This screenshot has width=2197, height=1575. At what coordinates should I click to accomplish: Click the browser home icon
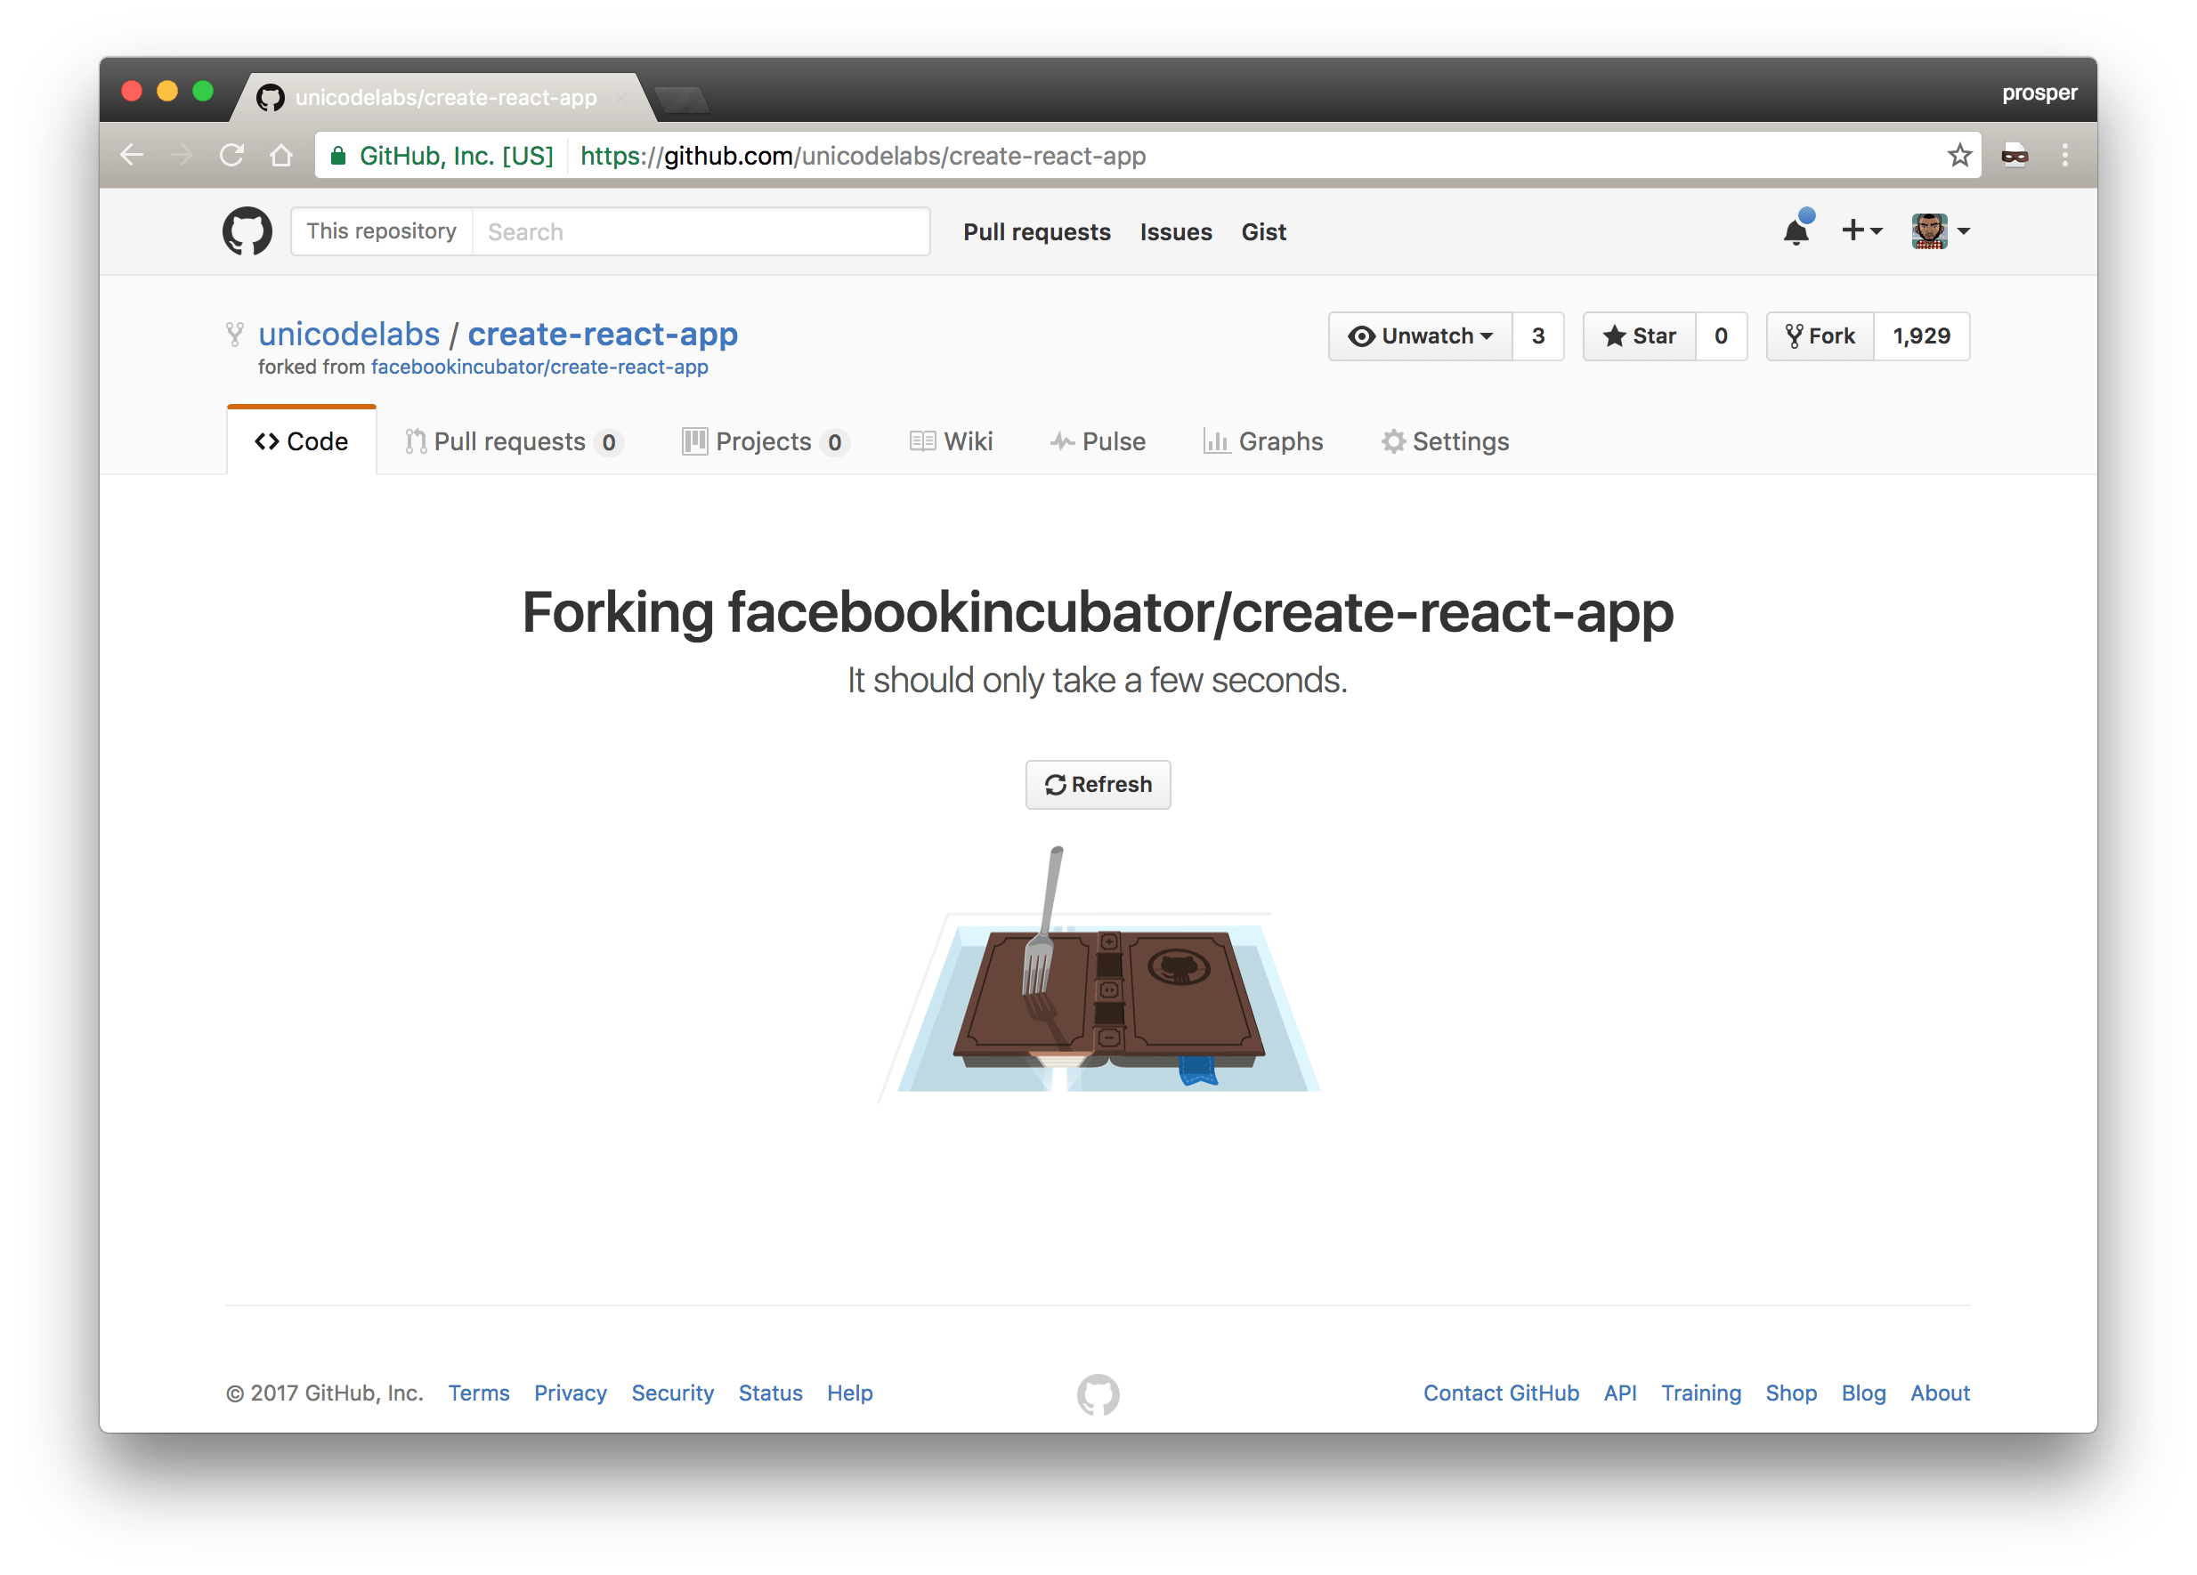(x=281, y=155)
